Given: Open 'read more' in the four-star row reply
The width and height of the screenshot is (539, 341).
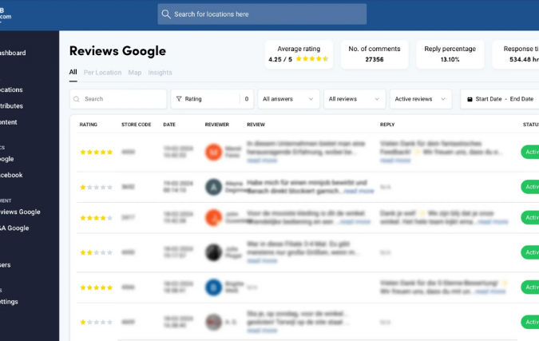Looking at the screenshot, I should pos(493,222).
